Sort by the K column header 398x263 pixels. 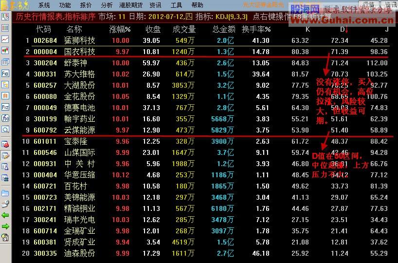[308, 30]
